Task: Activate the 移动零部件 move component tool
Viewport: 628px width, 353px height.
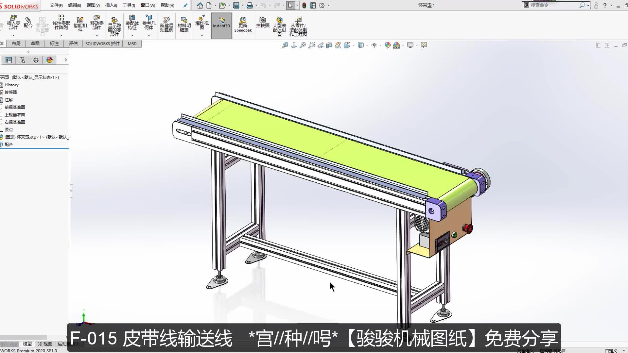Action: coord(97,23)
